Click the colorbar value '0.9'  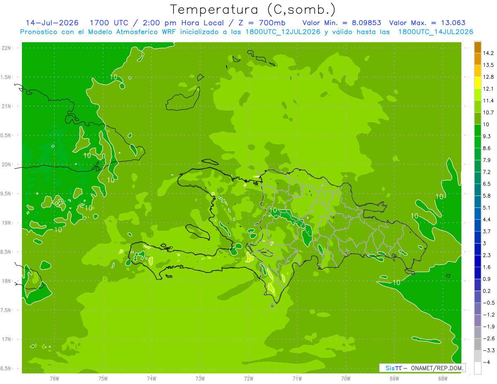coord(487,279)
